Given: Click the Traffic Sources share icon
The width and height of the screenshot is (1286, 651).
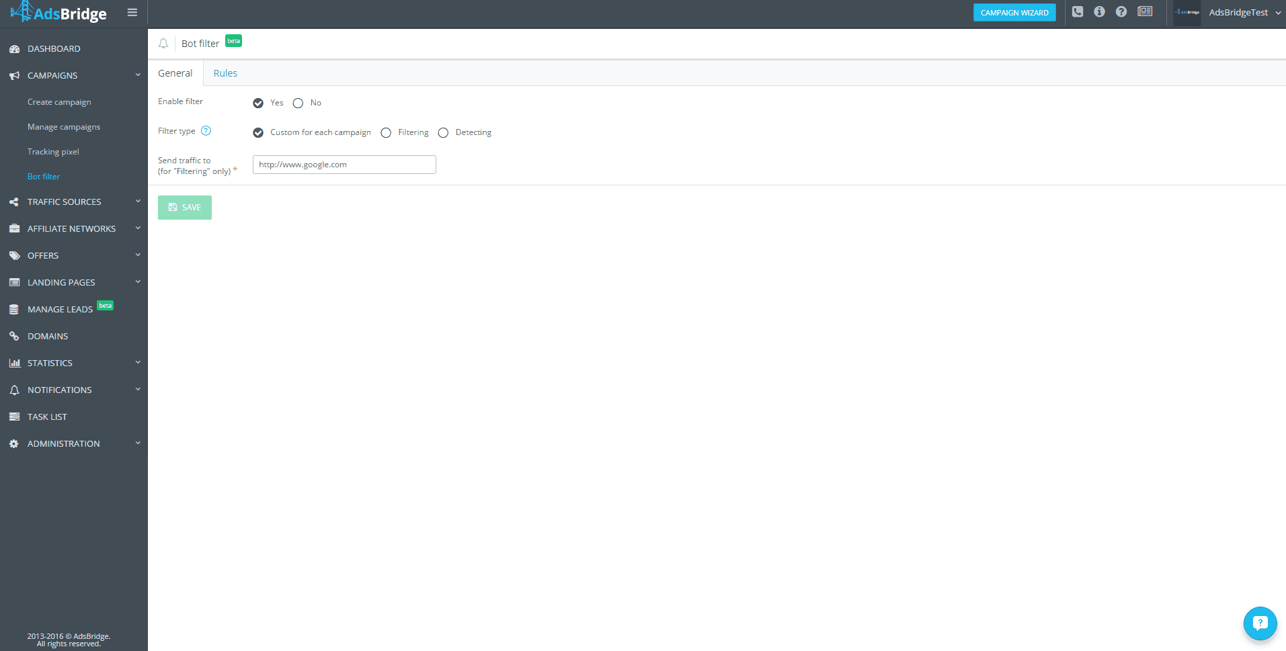Looking at the screenshot, I should (x=14, y=202).
